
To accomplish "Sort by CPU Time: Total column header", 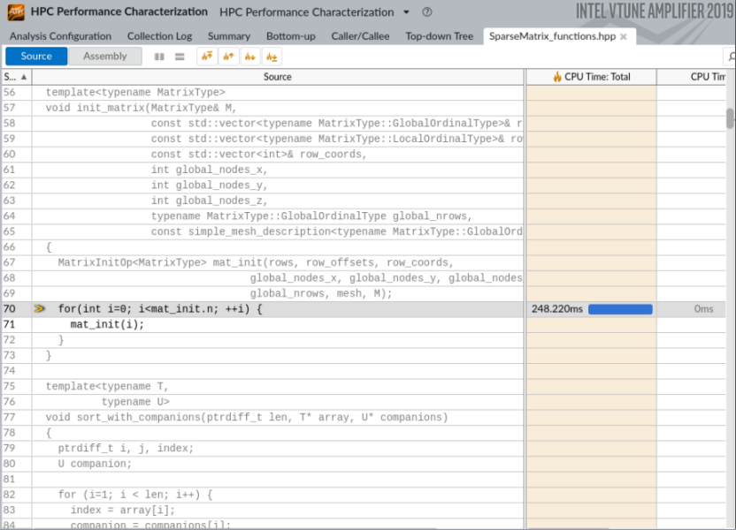I will coord(591,77).
